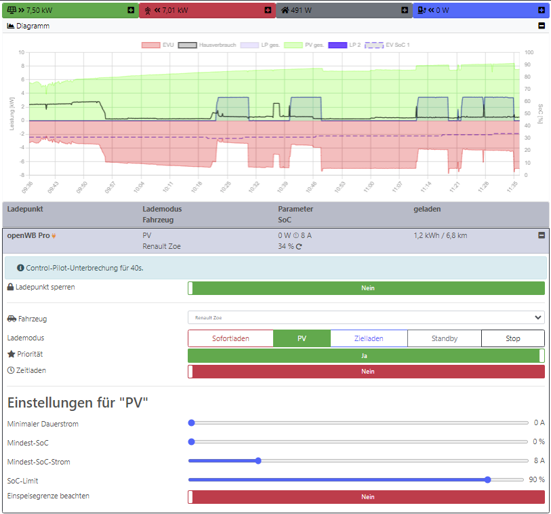Expand the blue charge point card

click(542, 10)
